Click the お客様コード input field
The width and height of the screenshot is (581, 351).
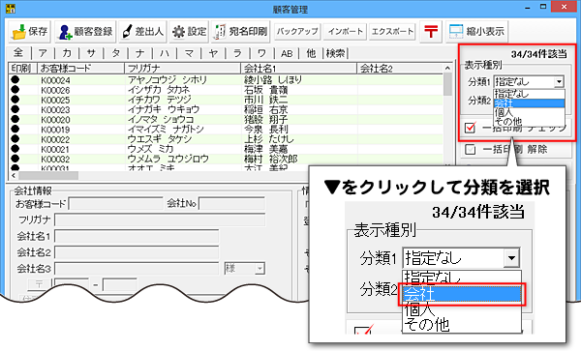pos(115,203)
